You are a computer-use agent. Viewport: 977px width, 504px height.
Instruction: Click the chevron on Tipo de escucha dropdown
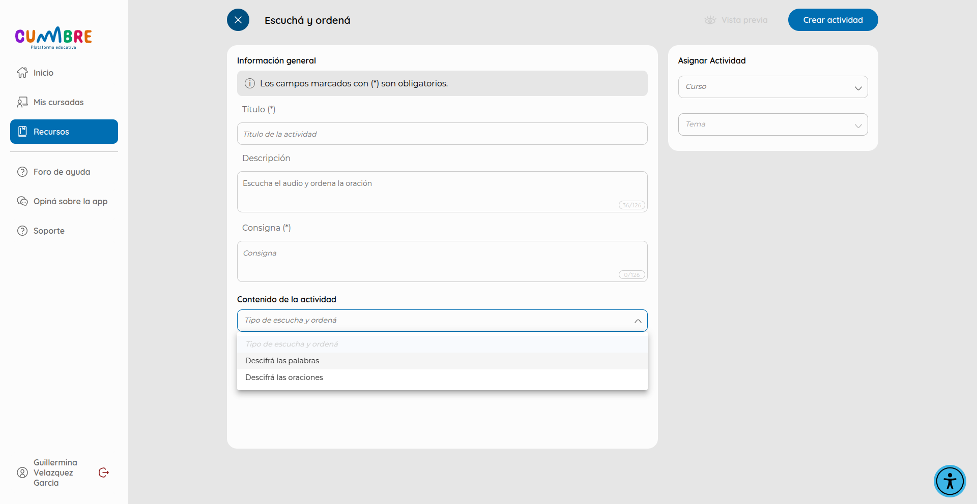(x=638, y=321)
